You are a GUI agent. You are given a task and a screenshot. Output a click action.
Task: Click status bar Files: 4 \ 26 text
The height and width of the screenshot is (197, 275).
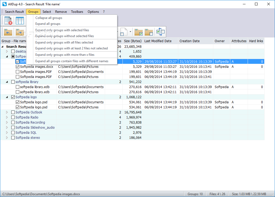tap(217, 194)
